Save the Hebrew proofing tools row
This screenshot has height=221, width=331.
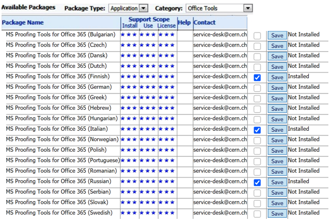[x=277, y=109]
